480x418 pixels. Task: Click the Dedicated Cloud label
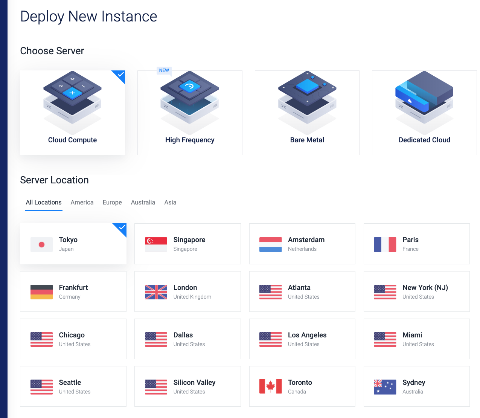[x=424, y=140]
